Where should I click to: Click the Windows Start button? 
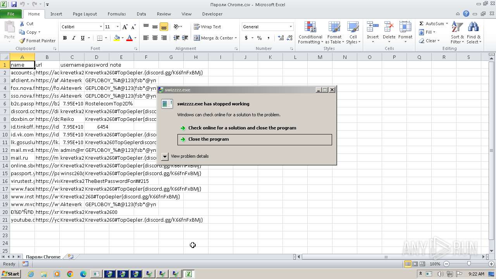point(11,274)
